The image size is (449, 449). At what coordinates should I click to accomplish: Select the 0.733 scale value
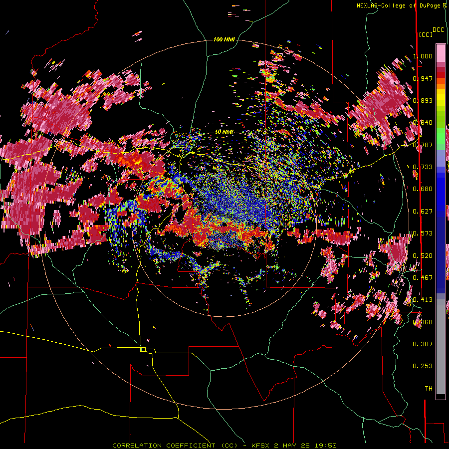pyautogui.click(x=423, y=167)
